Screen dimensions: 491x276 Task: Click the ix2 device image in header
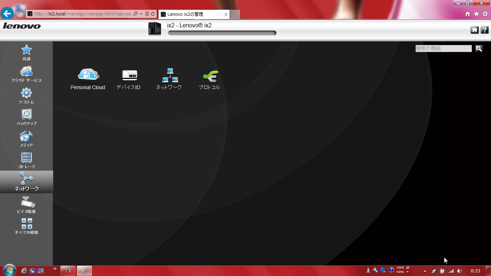155,29
